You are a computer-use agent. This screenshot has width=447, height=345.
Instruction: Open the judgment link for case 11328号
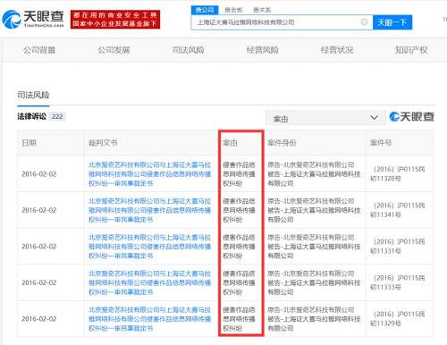[x=149, y=174]
